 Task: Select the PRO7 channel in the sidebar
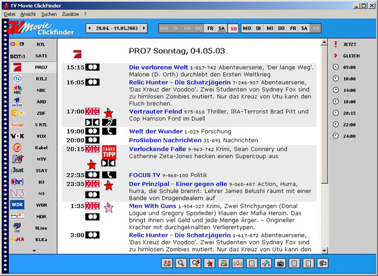[x=33, y=67]
